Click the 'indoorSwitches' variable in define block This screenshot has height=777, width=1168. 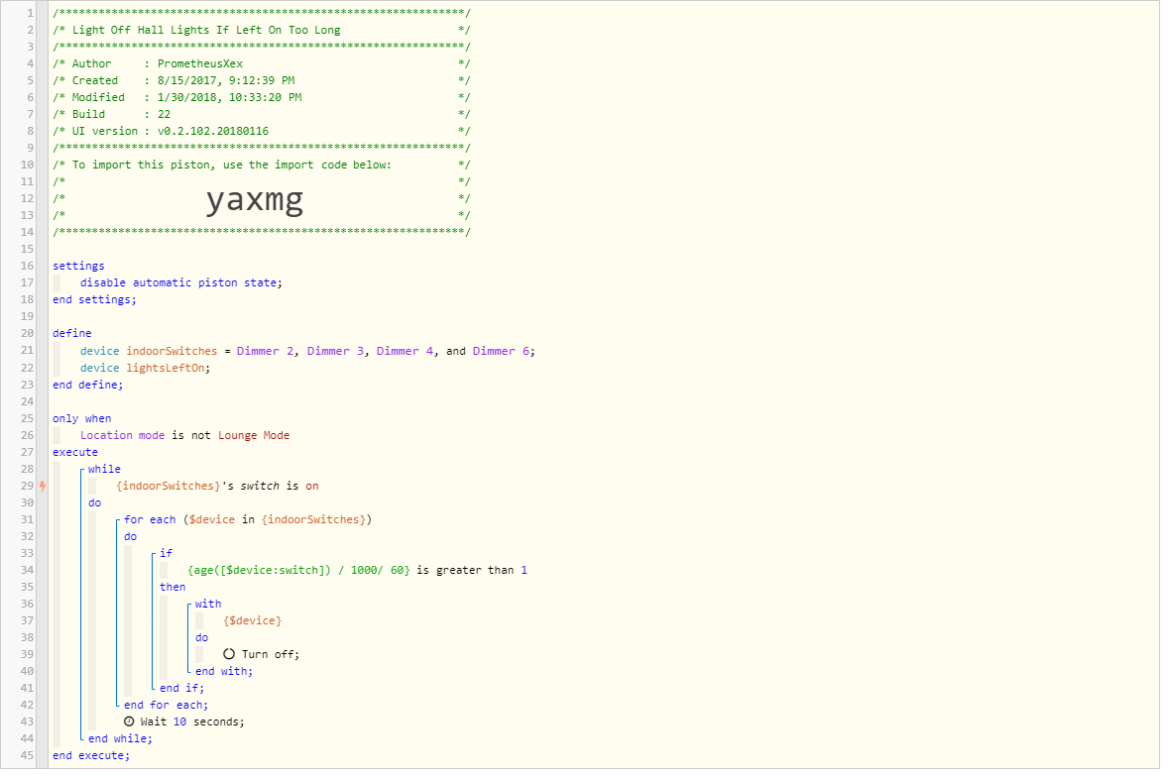point(172,351)
